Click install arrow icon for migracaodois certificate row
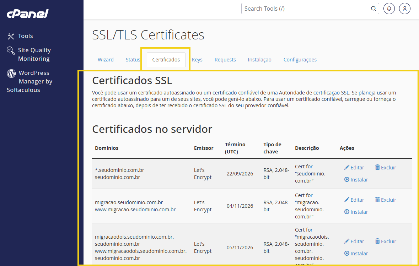The width and height of the screenshot is (419, 266). 347,254
